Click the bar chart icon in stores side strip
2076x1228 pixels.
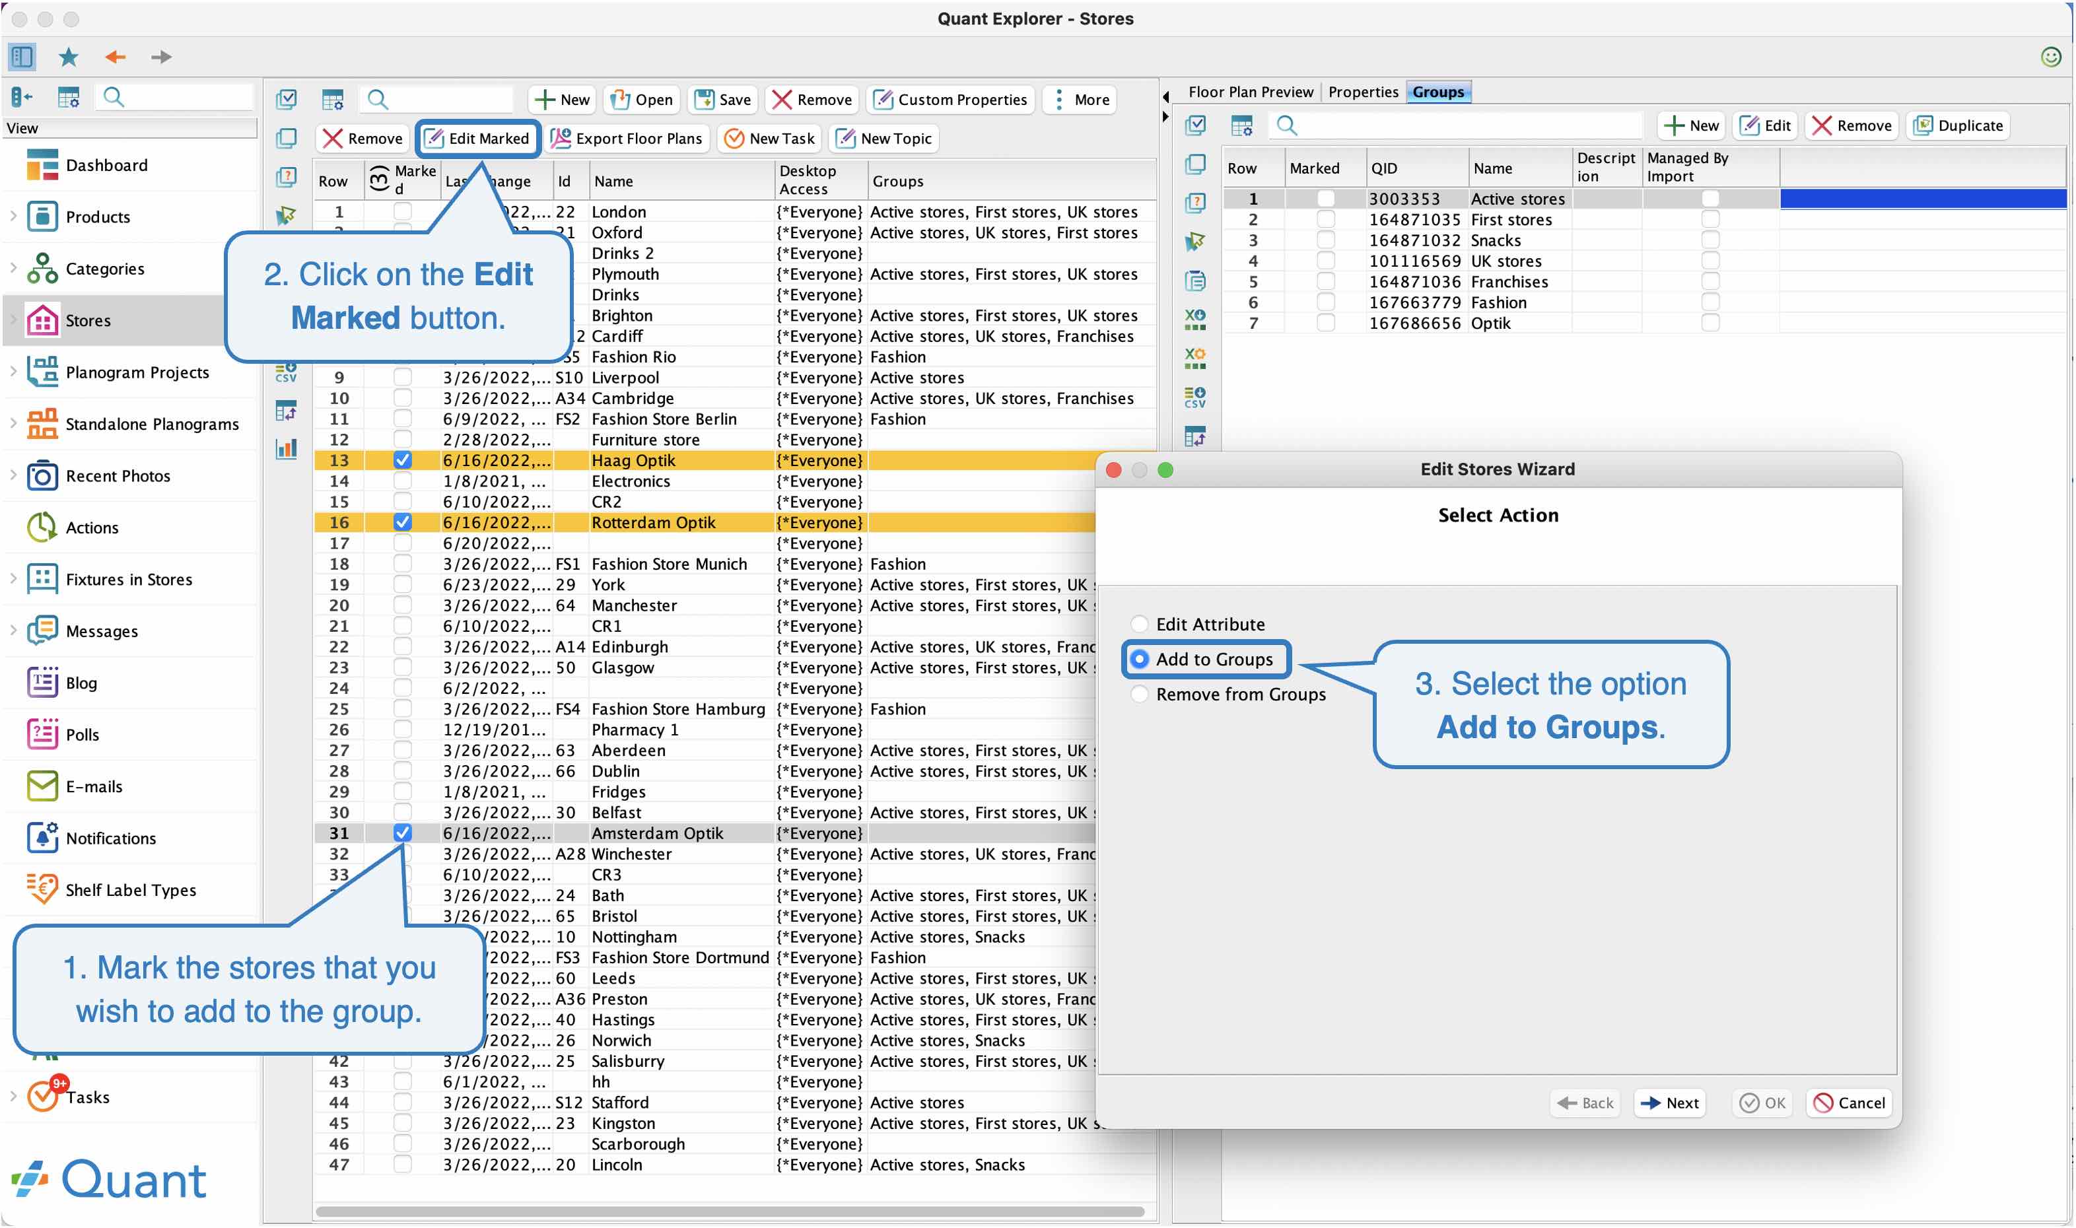pos(287,448)
